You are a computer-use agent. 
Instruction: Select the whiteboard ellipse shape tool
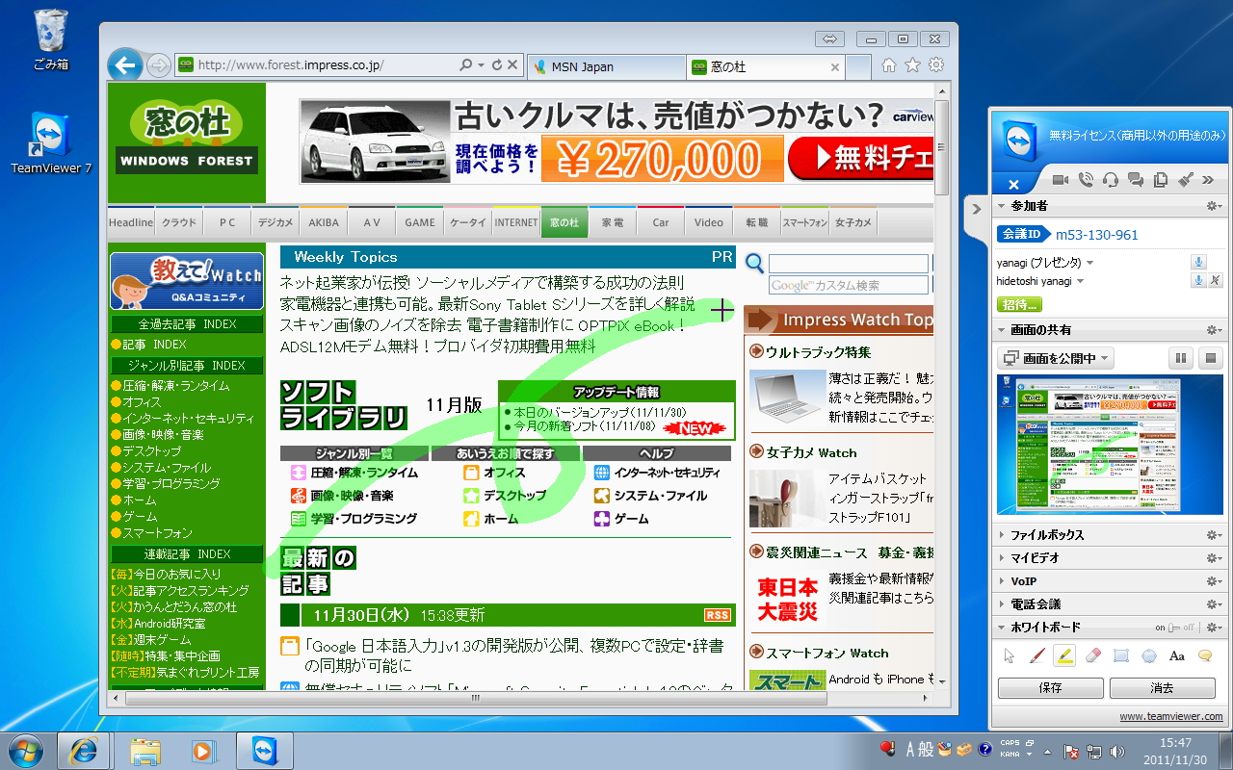1148,656
